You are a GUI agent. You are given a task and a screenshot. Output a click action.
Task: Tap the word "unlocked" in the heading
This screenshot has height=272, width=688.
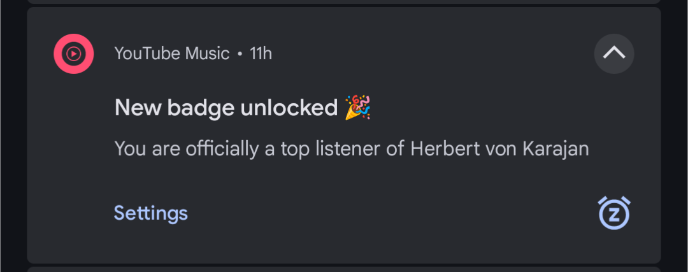point(289,108)
